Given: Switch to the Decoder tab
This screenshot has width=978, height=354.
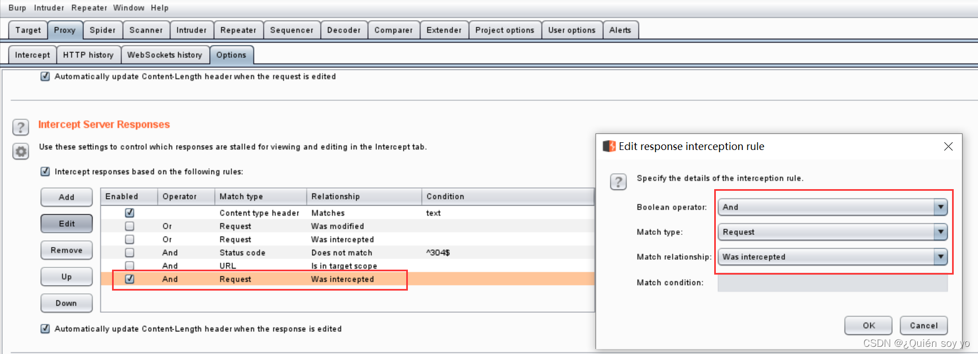Looking at the screenshot, I should (344, 30).
